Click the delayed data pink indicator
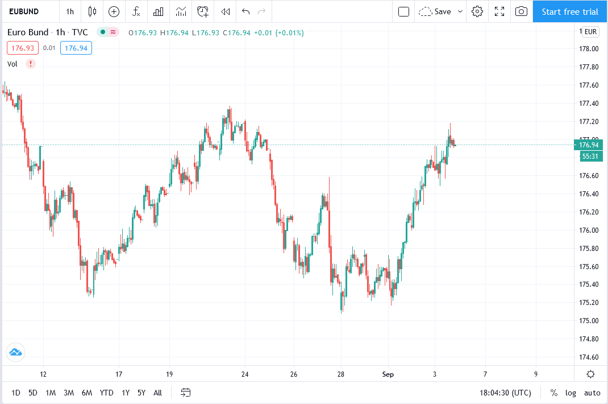 click(x=113, y=32)
